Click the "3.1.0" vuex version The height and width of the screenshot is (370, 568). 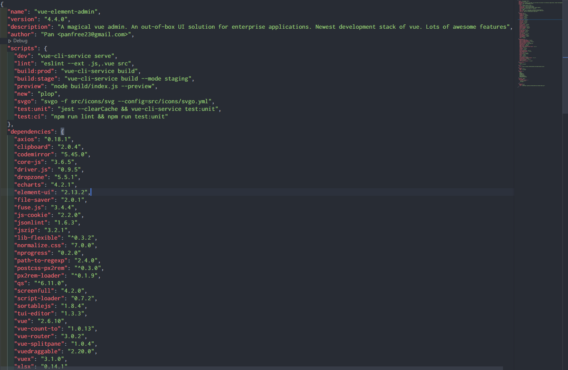52,359
